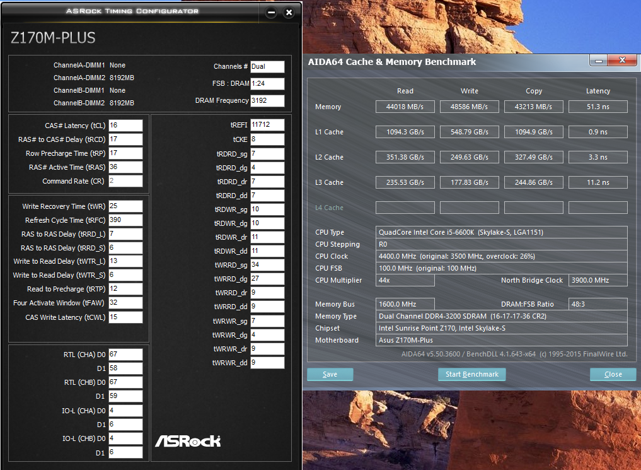Select the CAS# Latency (tCL) field

pos(125,126)
